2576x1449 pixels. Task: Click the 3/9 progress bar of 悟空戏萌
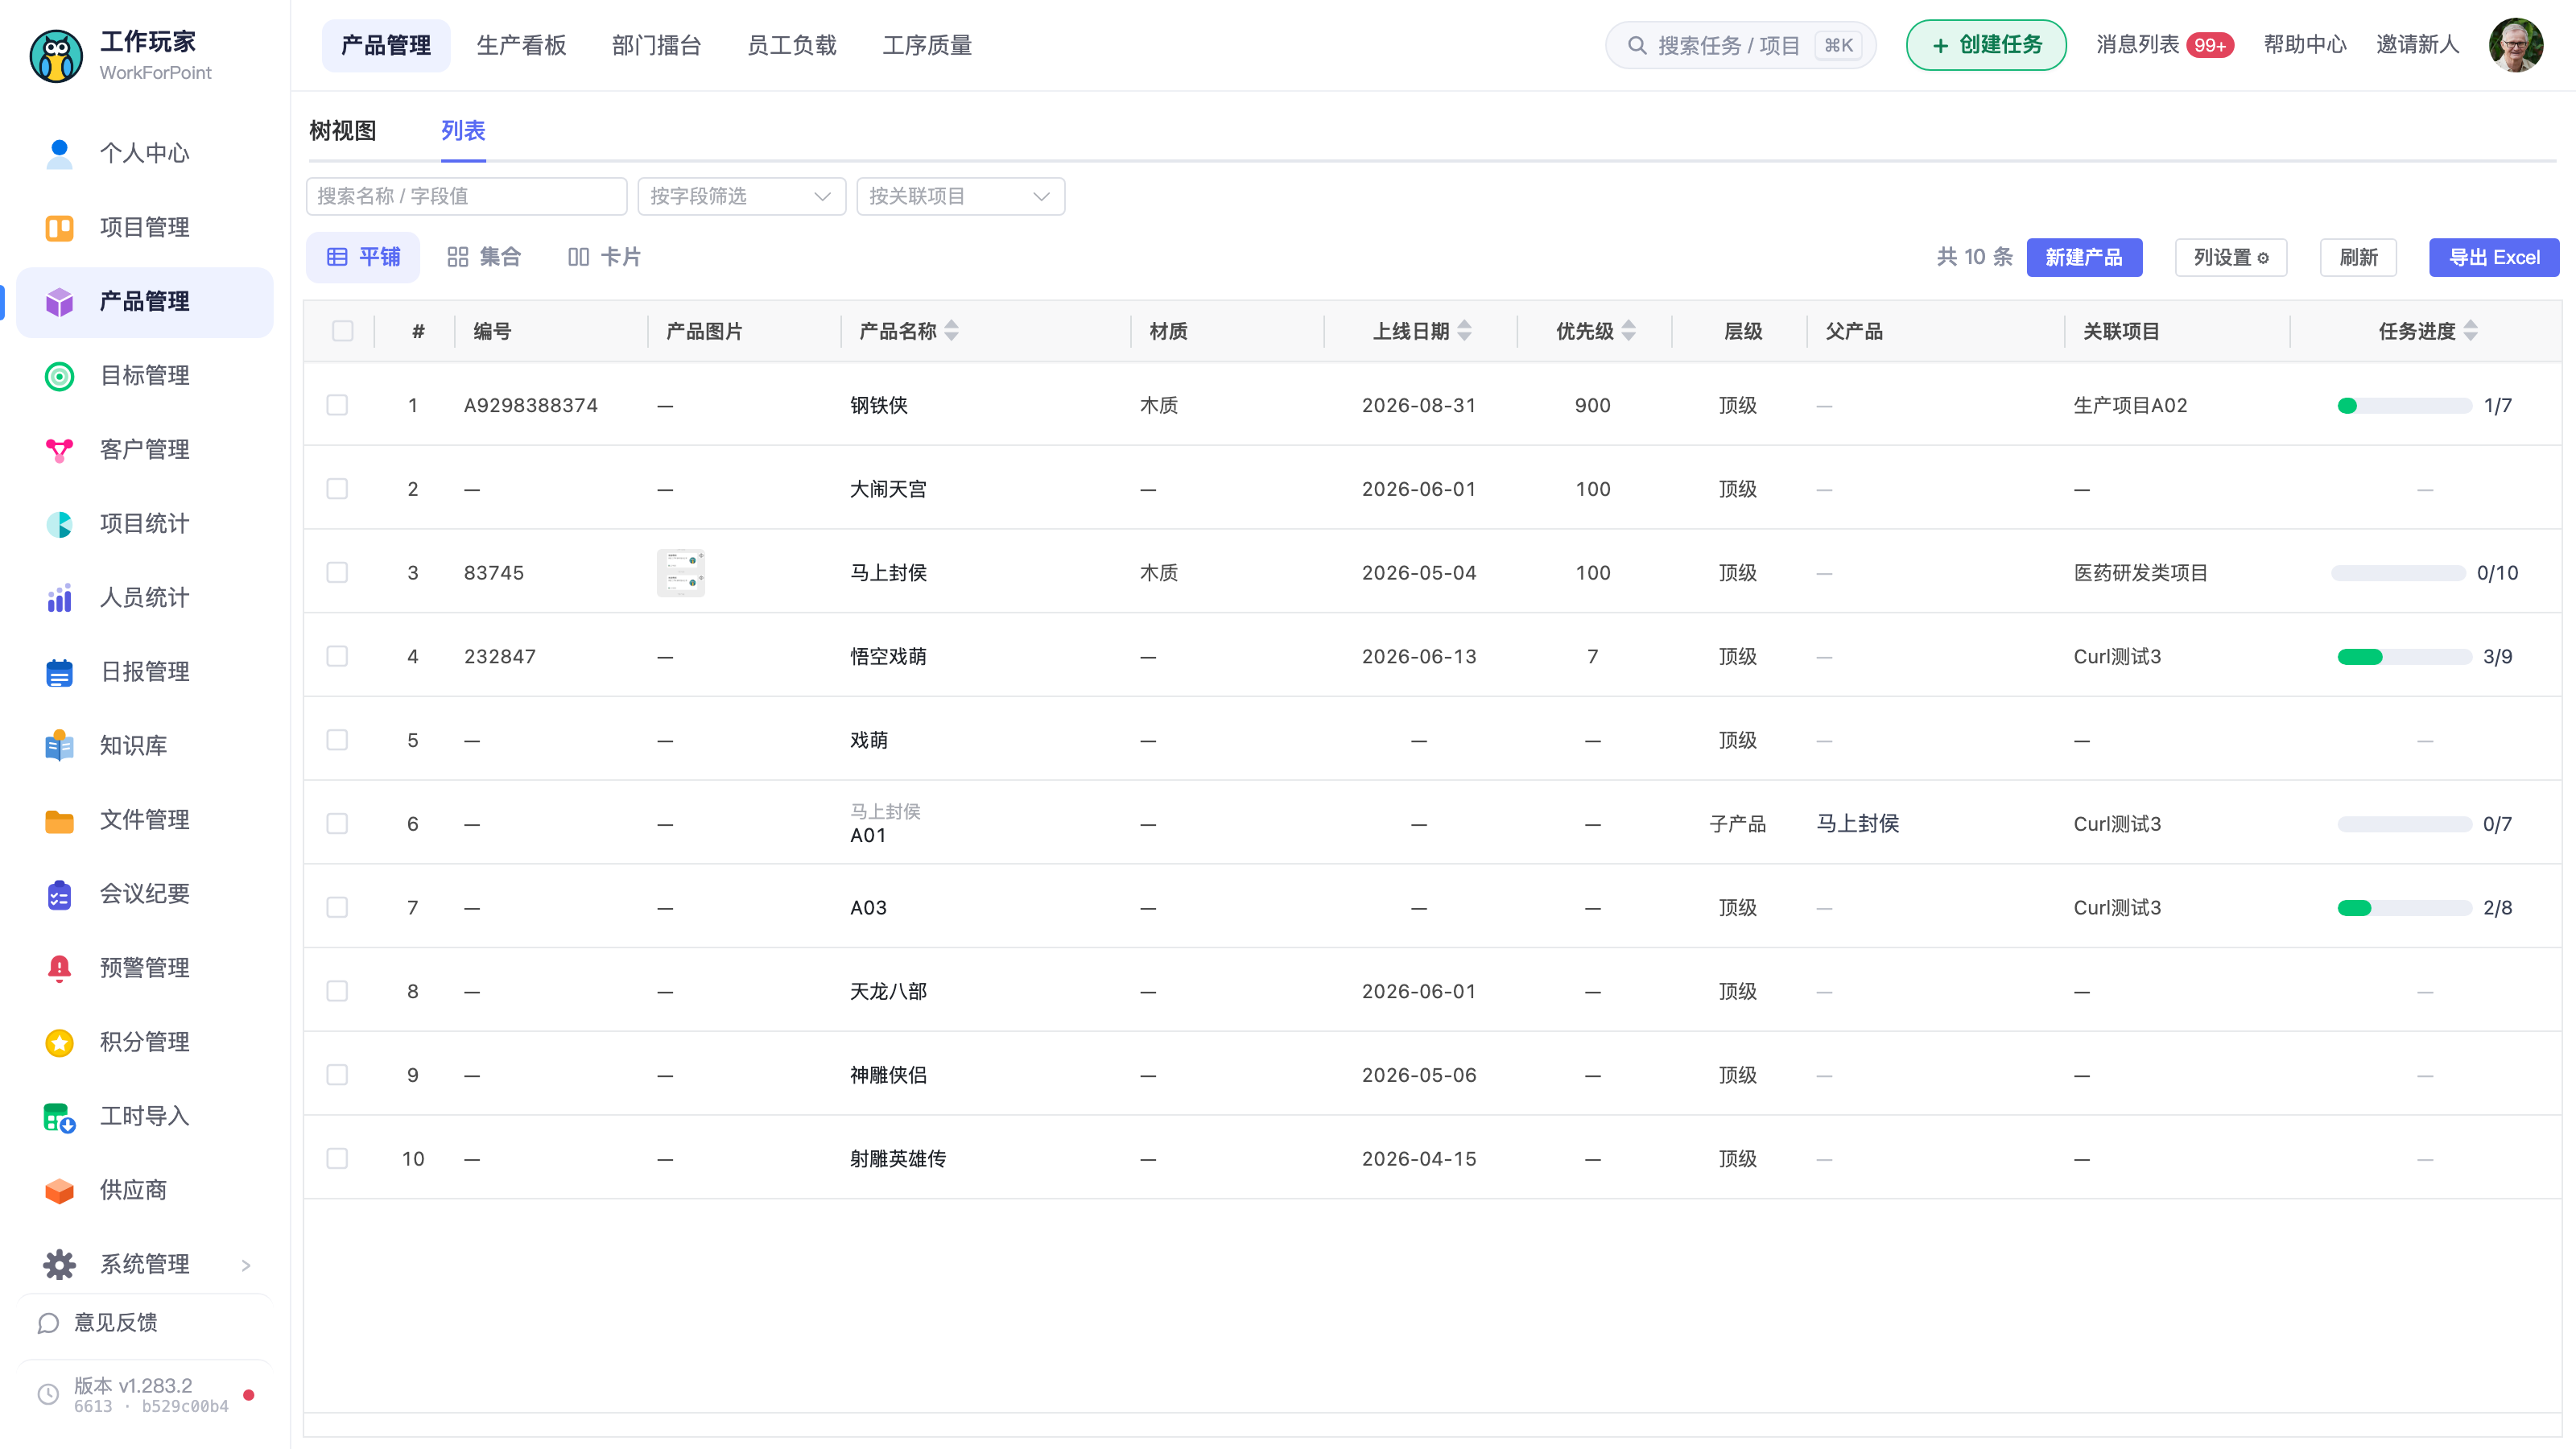(2404, 656)
